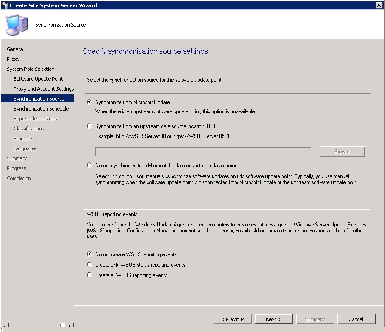Select Synchronize from Microsoft Update option
Image resolution: width=385 pixels, height=332 pixels.
click(89, 102)
